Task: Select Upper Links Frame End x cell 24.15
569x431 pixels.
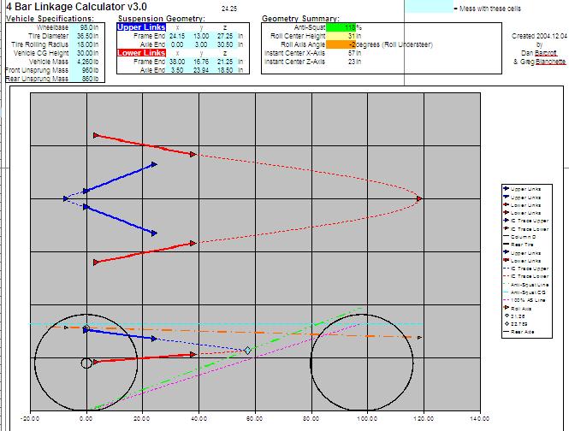Action: (x=177, y=36)
